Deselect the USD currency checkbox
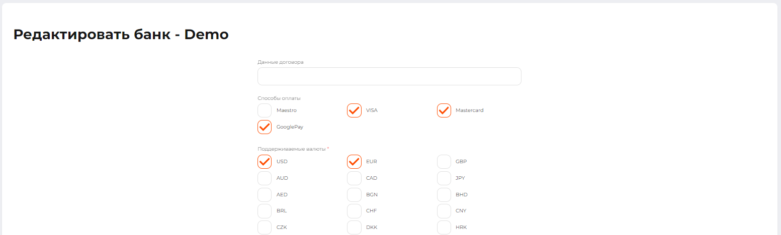 tap(265, 162)
